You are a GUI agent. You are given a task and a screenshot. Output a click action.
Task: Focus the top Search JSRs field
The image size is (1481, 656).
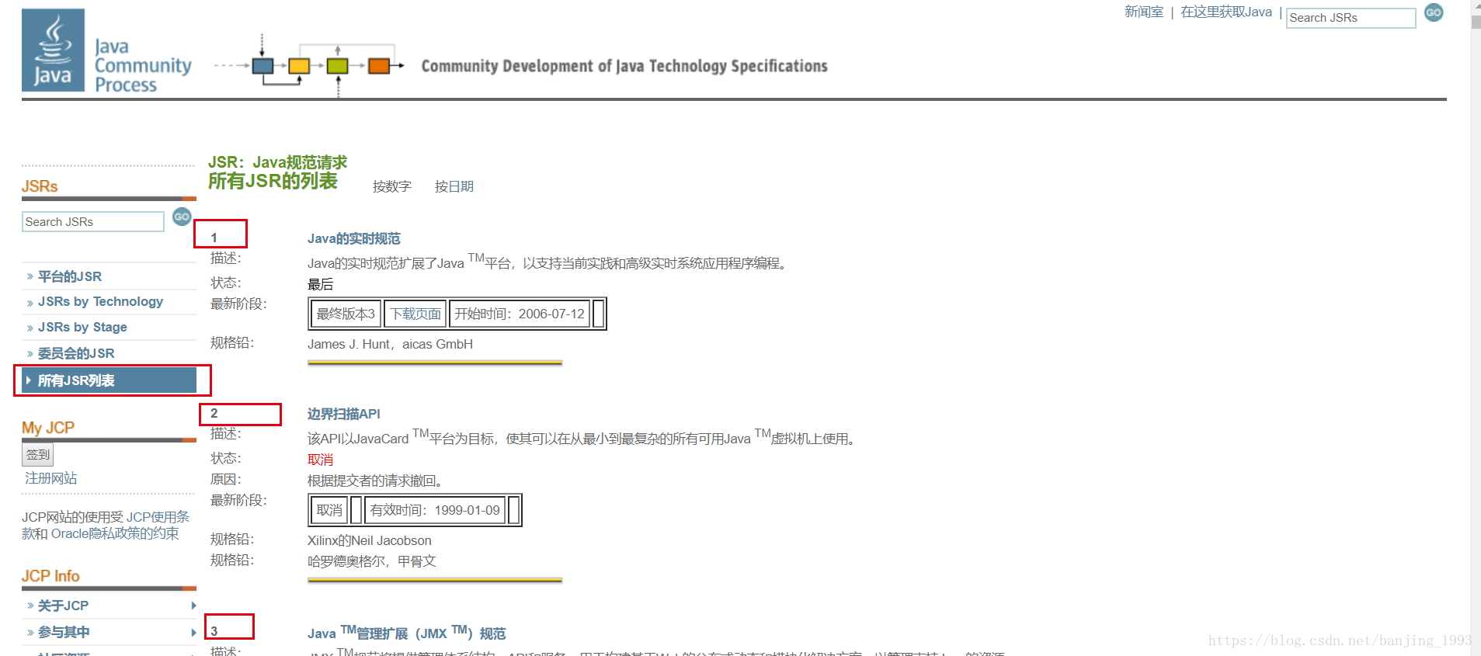click(1351, 18)
